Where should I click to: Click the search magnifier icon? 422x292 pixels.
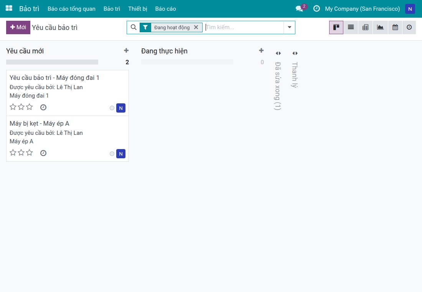(134, 27)
